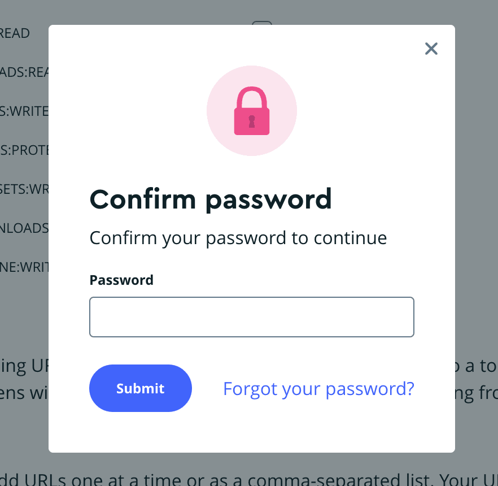Click the dimmed 'ens wi' text left of the dialog
Viewport: 498px width, 486px height.
click(24, 393)
